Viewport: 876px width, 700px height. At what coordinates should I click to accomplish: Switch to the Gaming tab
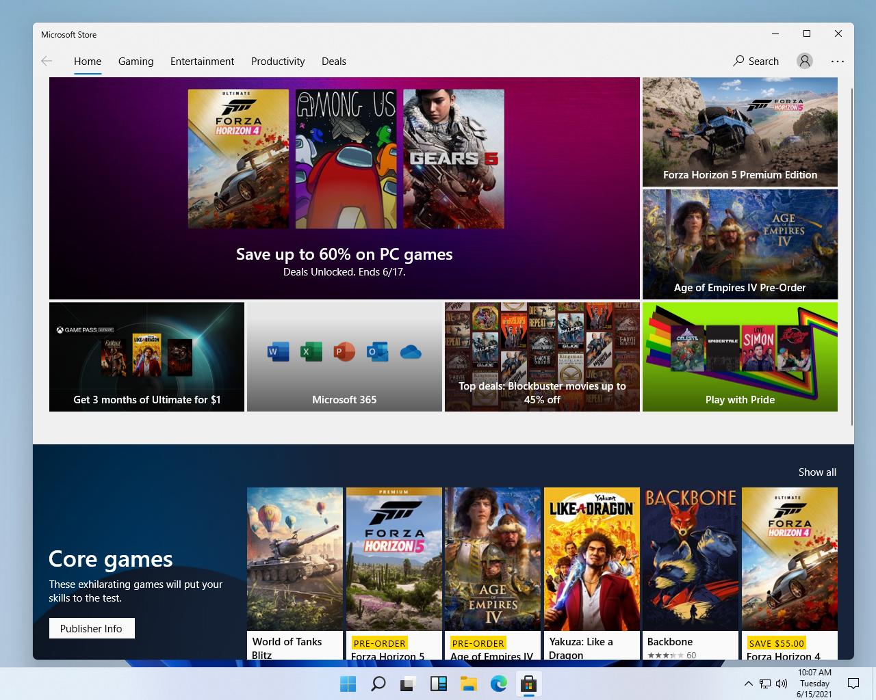click(x=136, y=61)
